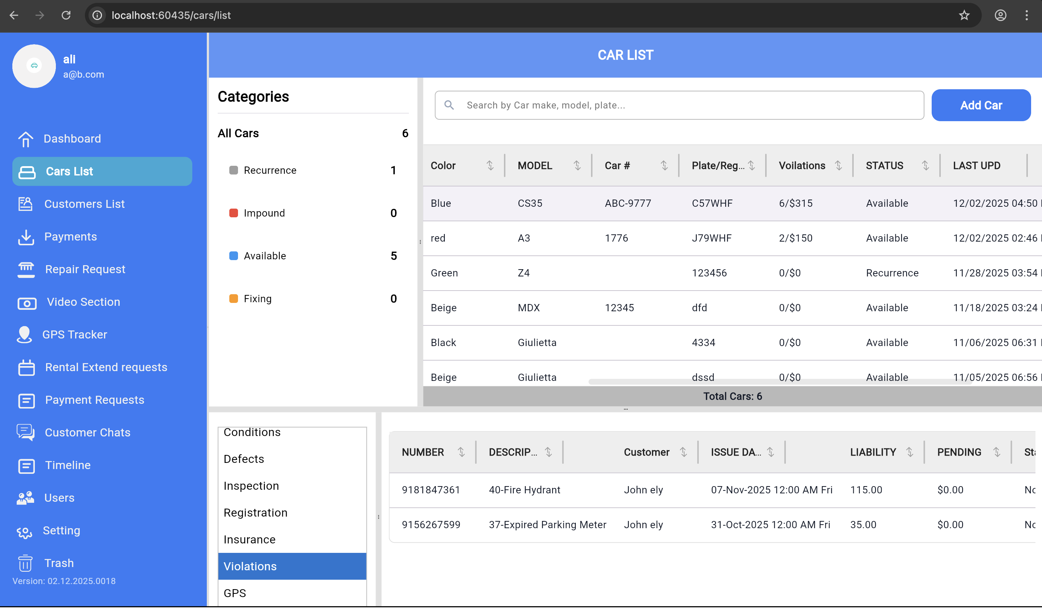1042x608 pixels.
Task: Sort by STATUS column arrows
Action: click(926, 166)
